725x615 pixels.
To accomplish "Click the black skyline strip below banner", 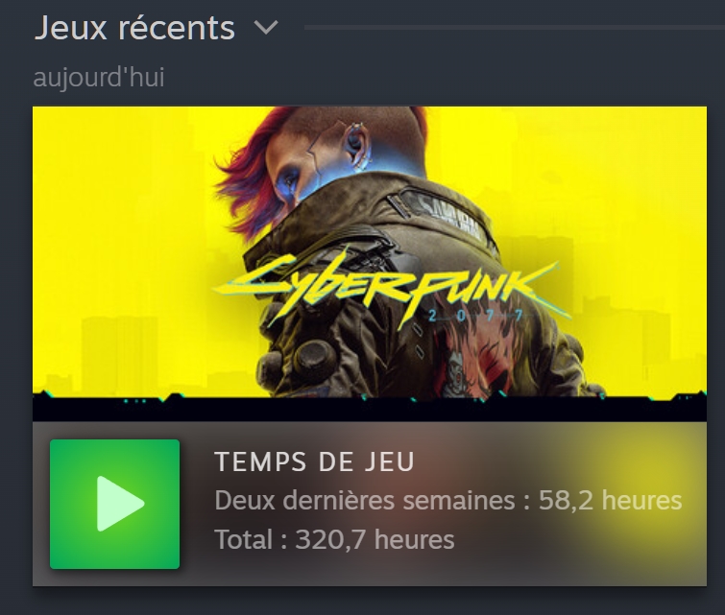I will click(x=370, y=409).
